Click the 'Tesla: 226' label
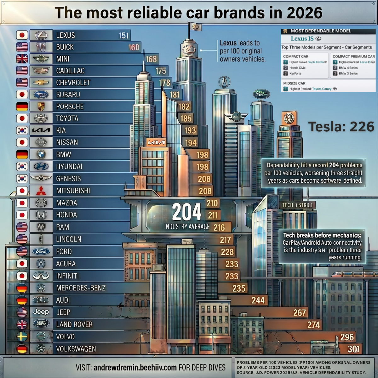The width and height of the screenshot is (378, 378). [341, 127]
